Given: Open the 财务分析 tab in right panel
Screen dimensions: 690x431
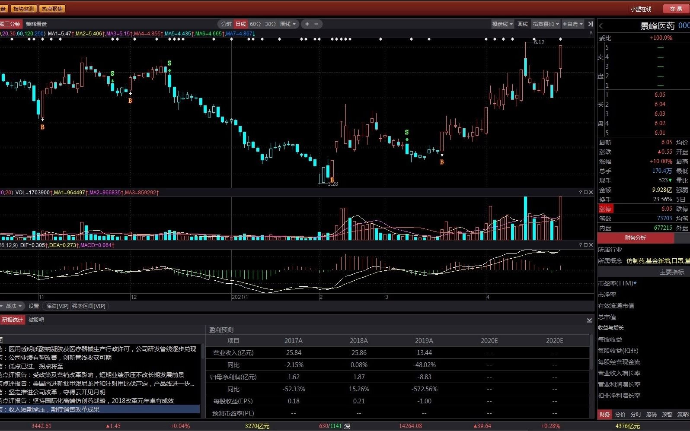Looking at the screenshot, I should point(636,238).
